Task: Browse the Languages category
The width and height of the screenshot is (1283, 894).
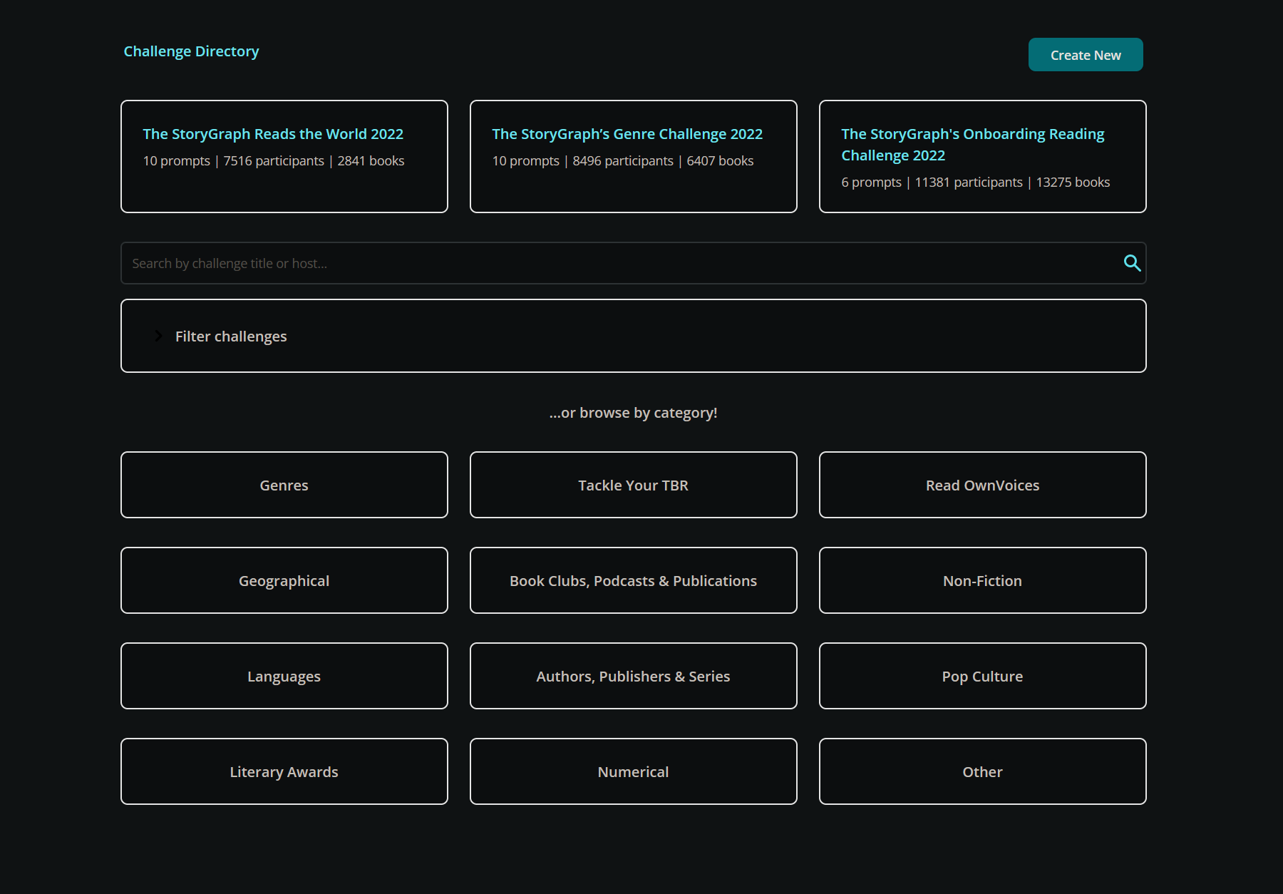Action: tap(284, 676)
